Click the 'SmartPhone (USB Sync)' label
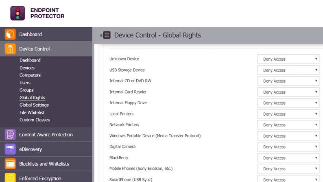This screenshot has width=323, height=182. pos(131,180)
